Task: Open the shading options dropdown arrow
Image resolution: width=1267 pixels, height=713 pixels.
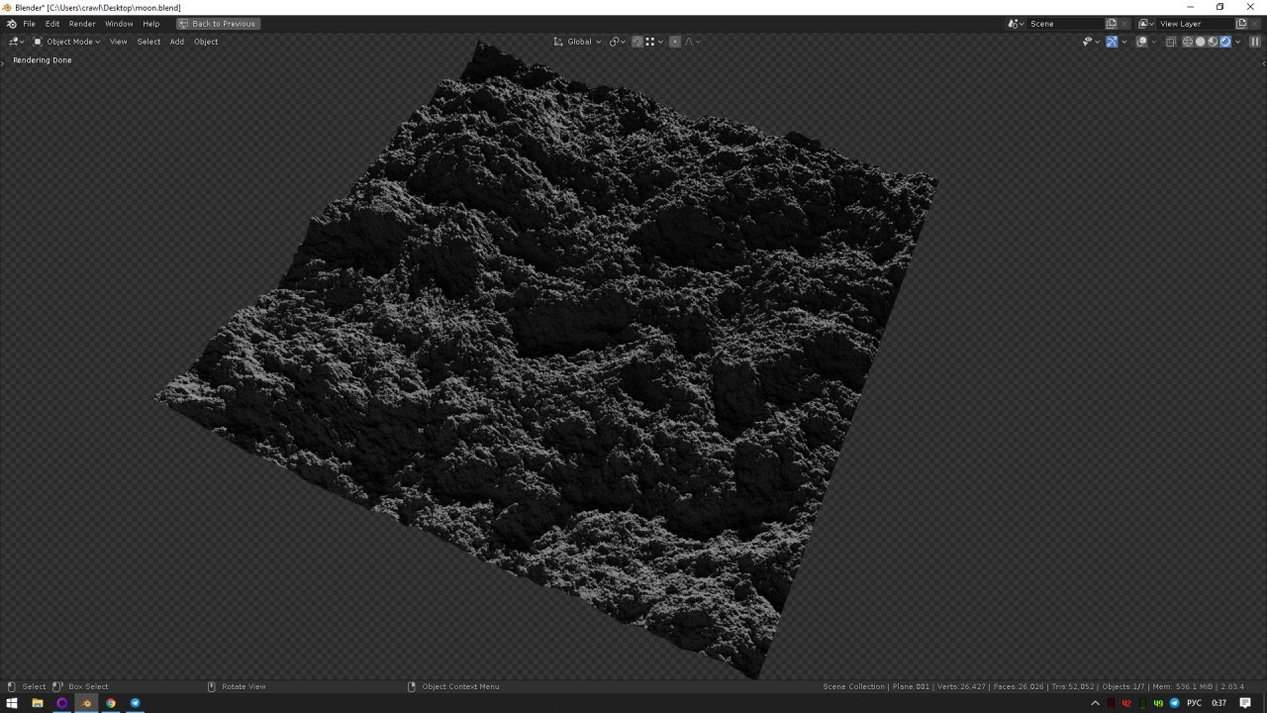Action: (1238, 42)
